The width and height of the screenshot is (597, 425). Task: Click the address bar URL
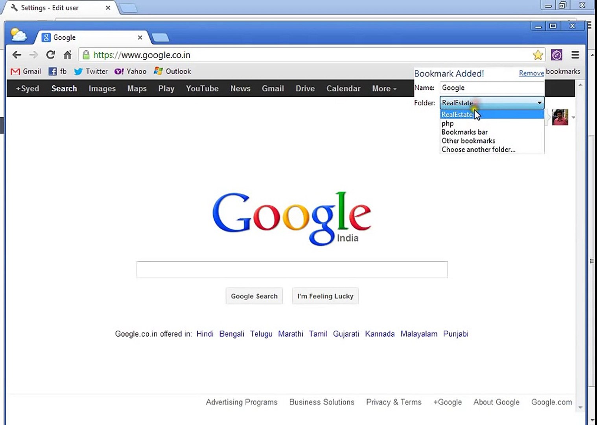142,55
